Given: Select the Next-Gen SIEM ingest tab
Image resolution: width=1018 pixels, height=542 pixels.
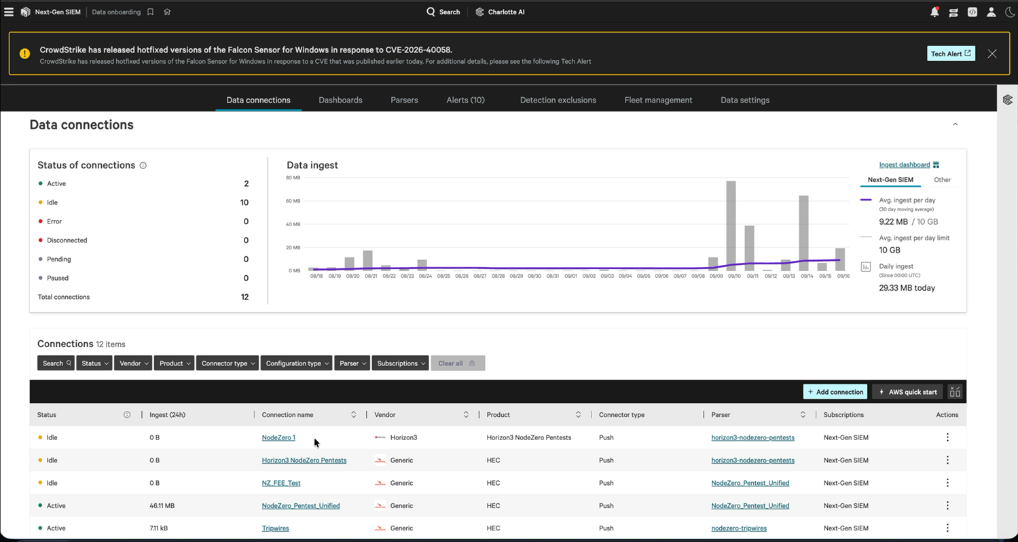Looking at the screenshot, I should 890,180.
